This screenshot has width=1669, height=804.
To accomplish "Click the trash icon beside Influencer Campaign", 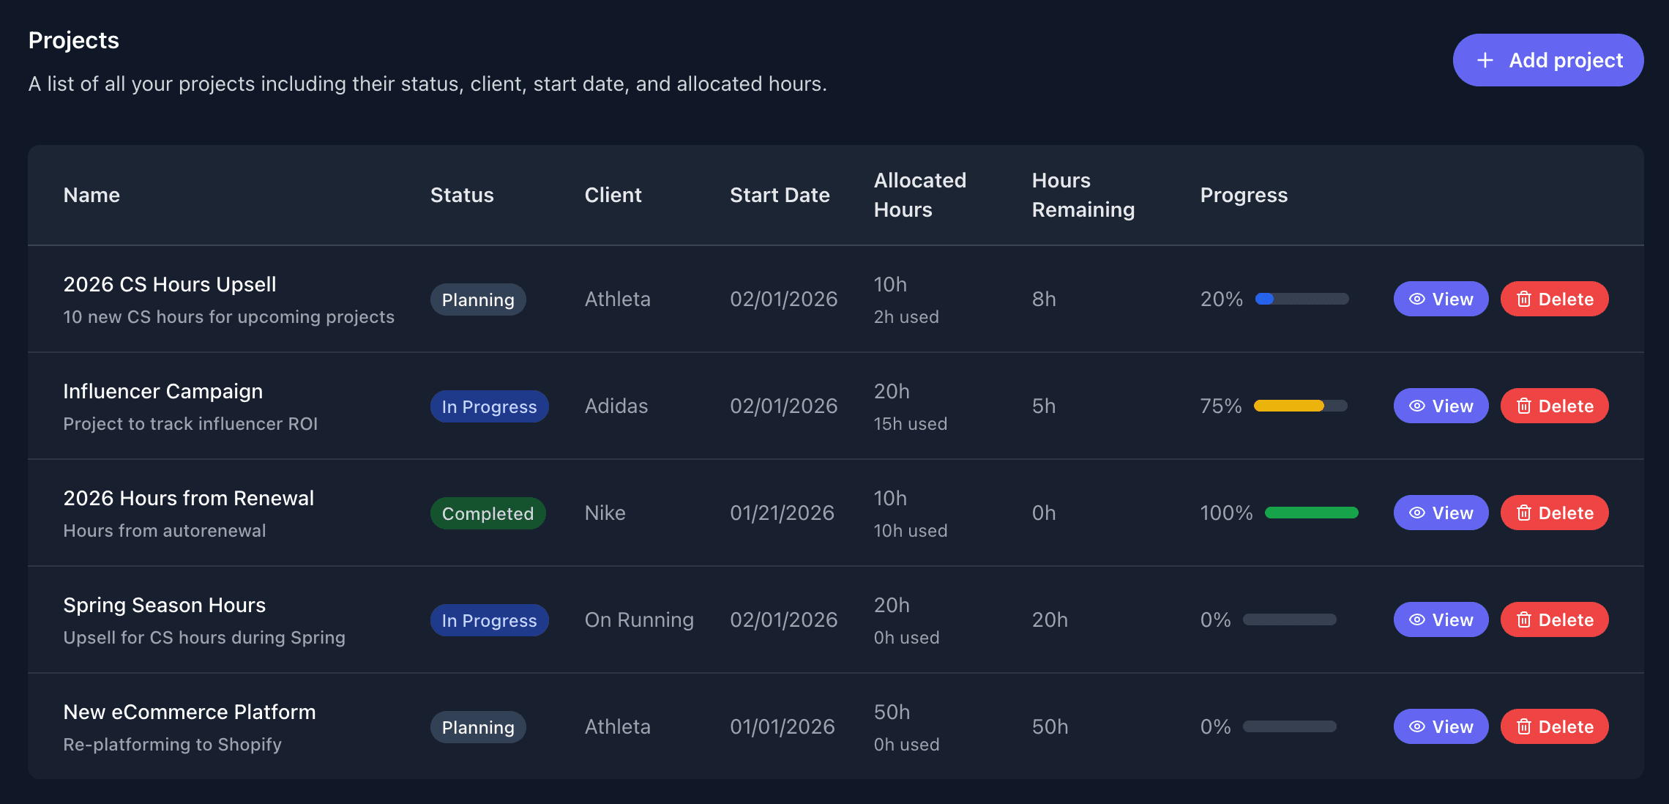I will (x=1526, y=406).
